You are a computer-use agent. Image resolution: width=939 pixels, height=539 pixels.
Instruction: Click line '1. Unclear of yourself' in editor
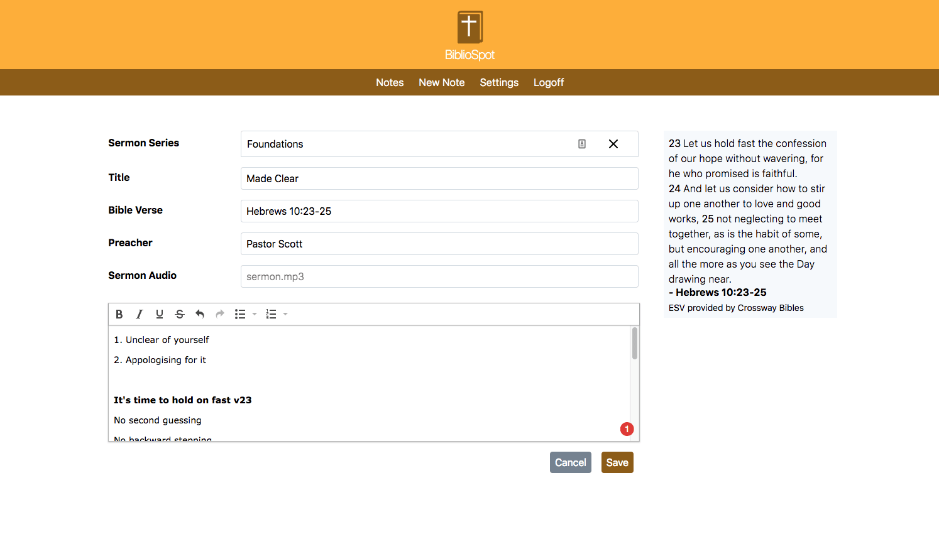pyautogui.click(x=162, y=340)
